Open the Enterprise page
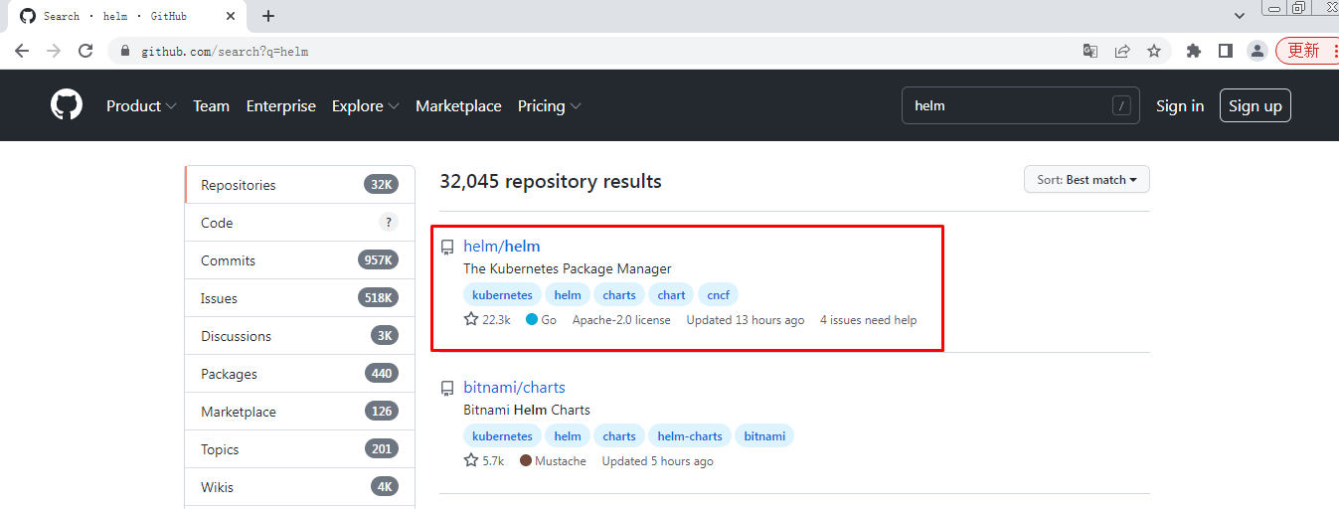The width and height of the screenshot is (1339, 509). click(x=281, y=105)
